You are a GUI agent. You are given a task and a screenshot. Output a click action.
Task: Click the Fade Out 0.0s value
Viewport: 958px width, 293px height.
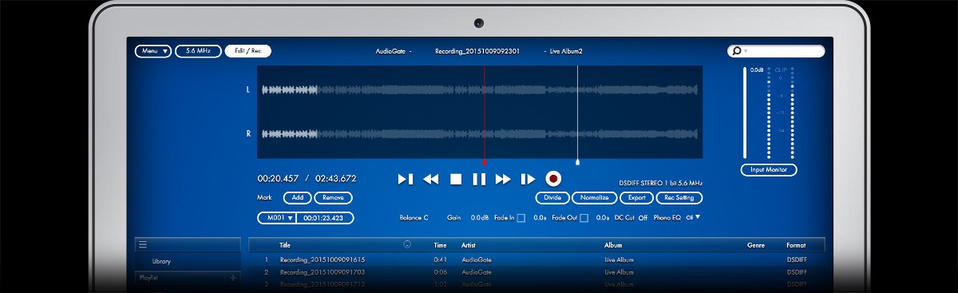[x=603, y=217]
